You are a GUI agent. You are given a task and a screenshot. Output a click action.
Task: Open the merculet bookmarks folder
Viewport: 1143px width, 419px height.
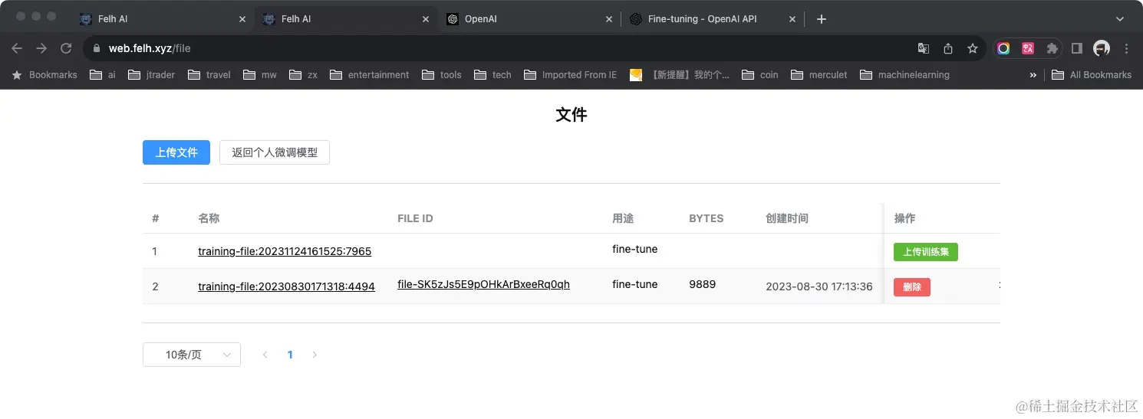point(819,75)
